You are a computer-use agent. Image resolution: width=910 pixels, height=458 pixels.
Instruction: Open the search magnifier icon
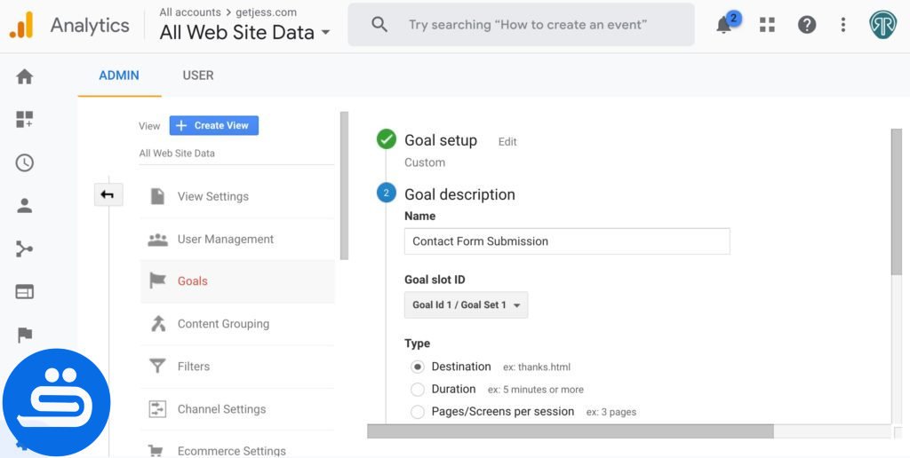point(379,24)
